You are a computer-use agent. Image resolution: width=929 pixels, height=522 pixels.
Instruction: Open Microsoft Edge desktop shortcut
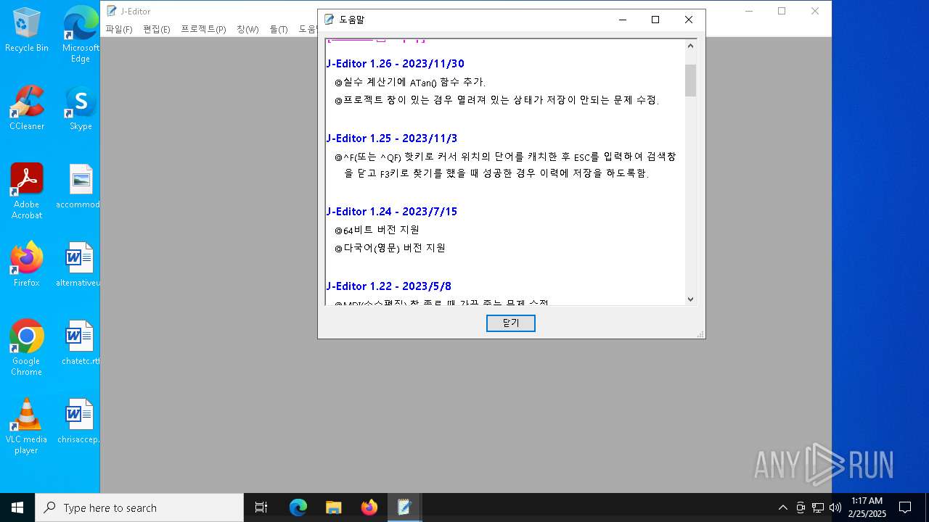81,34
